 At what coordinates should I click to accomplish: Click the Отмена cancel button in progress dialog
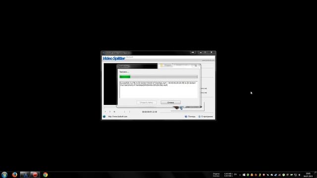tap(170, 102)
